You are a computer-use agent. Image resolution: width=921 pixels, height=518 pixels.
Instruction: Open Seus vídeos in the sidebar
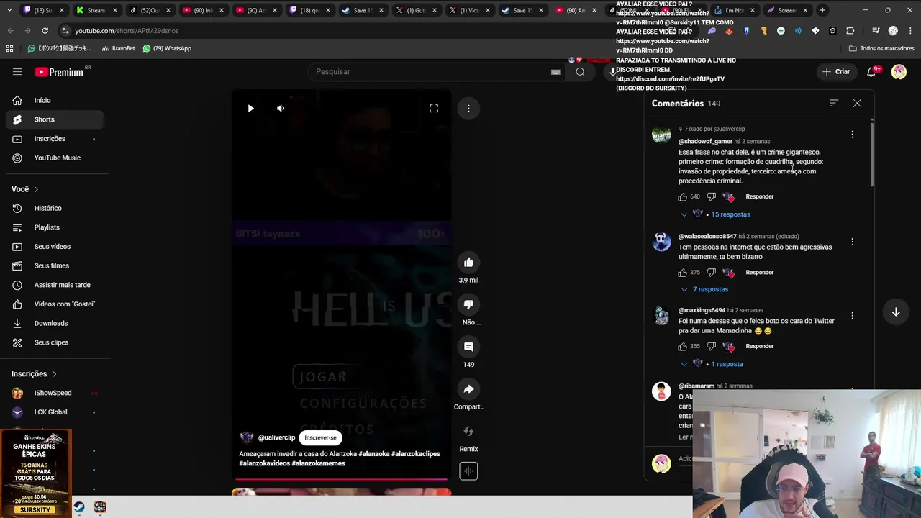[55, 247]
